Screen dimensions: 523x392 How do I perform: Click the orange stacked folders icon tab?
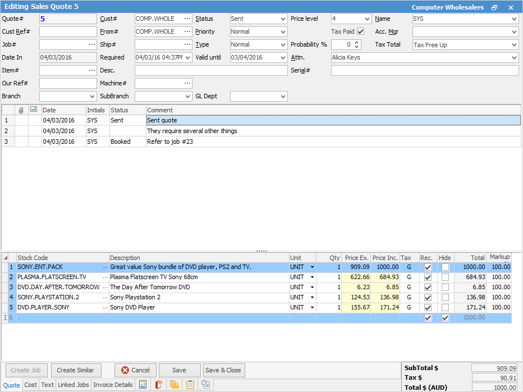tap(175, 385)
